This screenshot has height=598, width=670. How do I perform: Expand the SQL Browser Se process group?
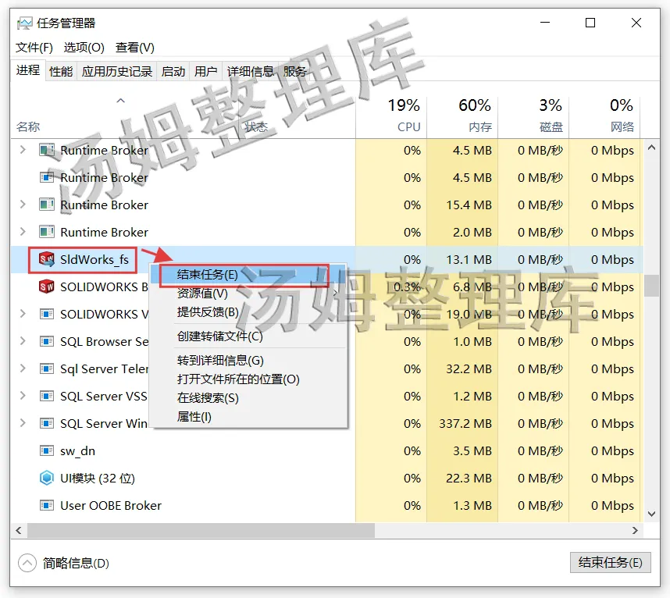click(x=23, y=341)
